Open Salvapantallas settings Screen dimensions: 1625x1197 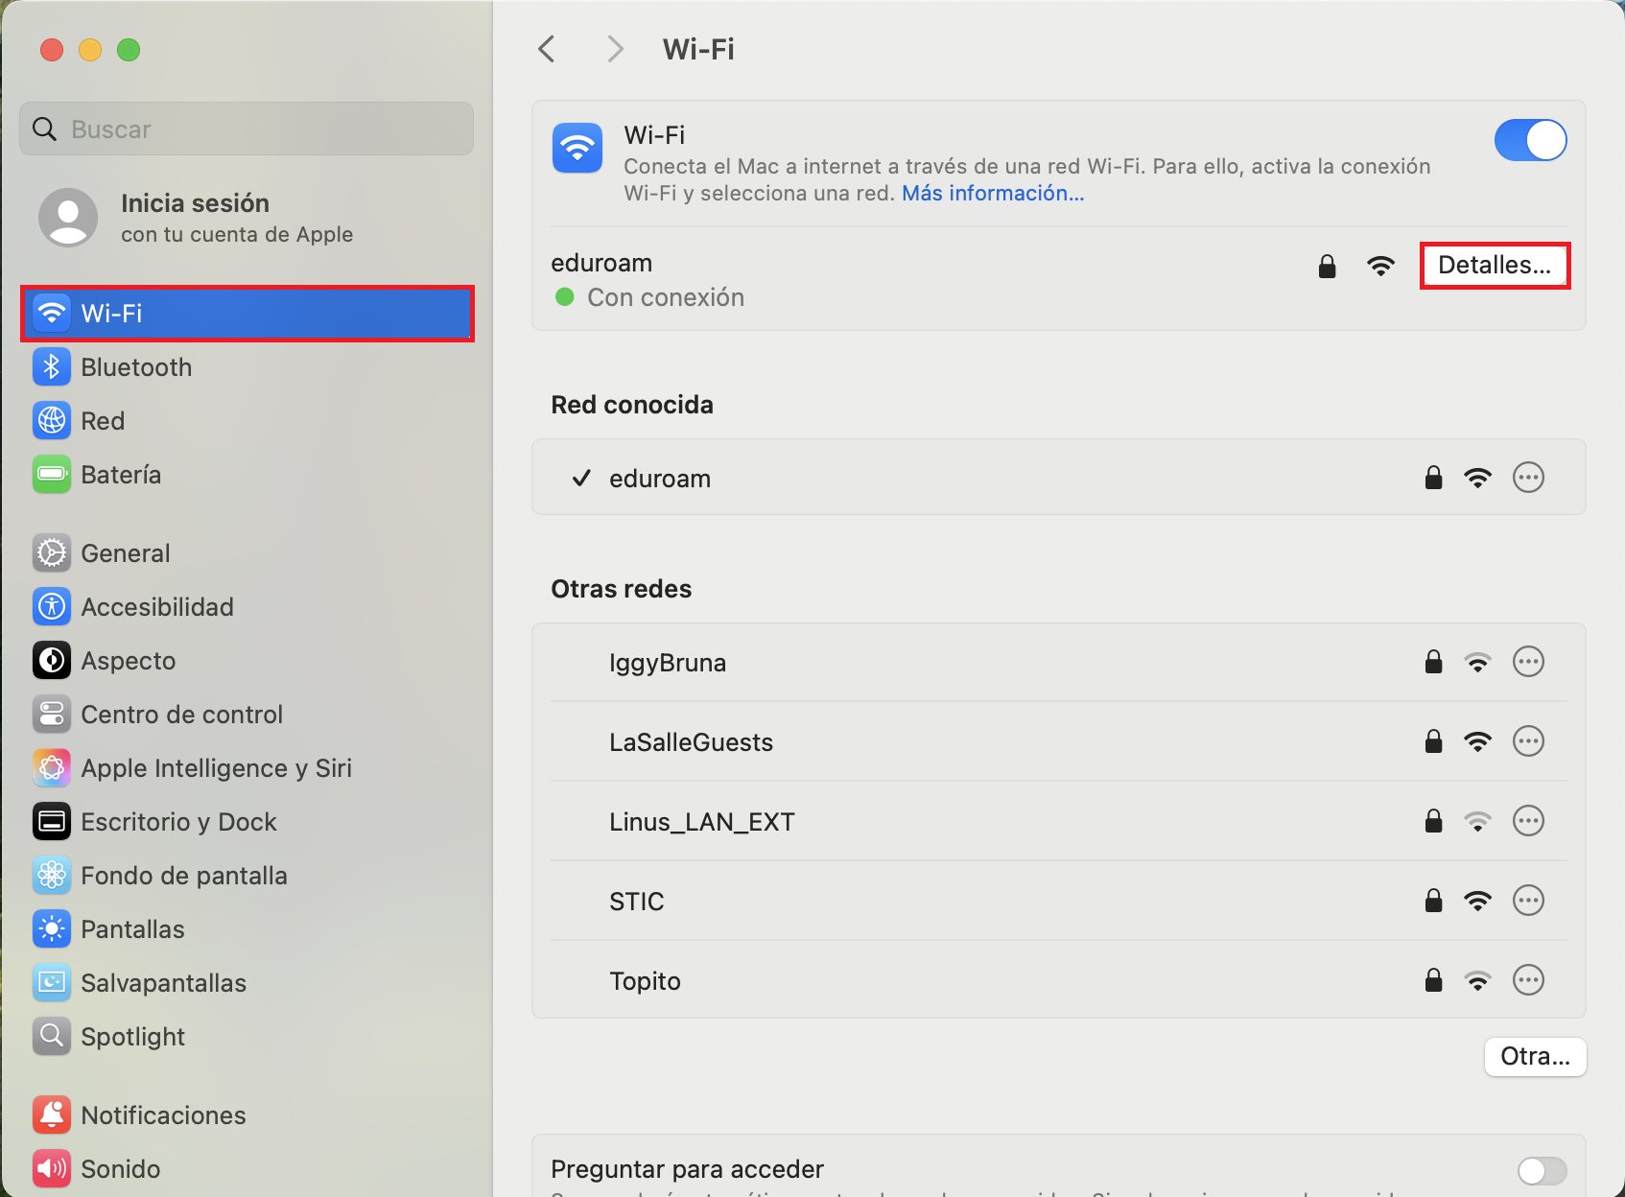(x=163, y=983)
